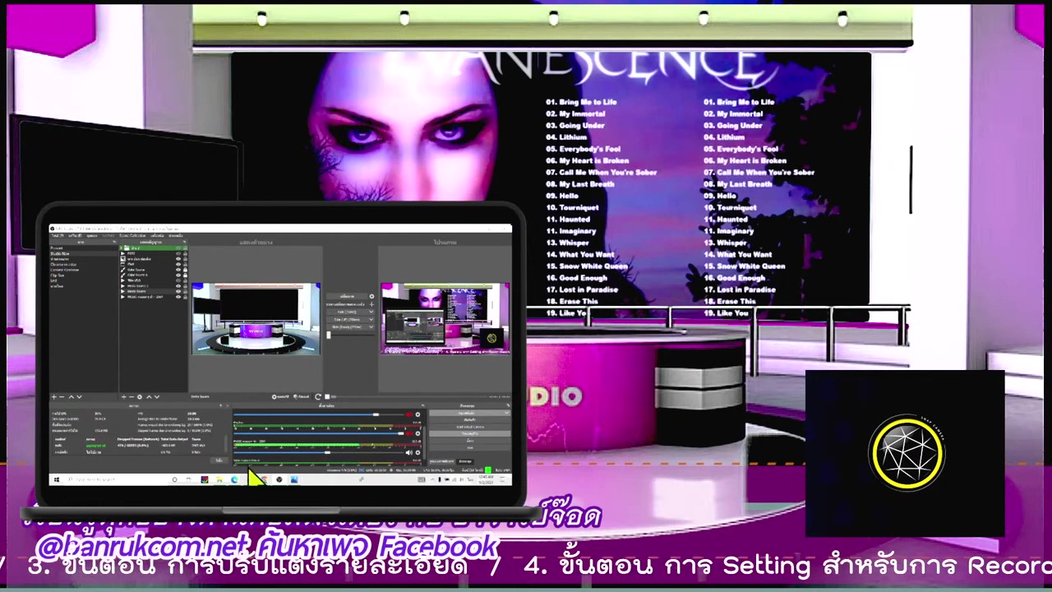Toggle eye visibility for Color Source
Viewport: 1052px width, 592px height.
tap(178, 270)
